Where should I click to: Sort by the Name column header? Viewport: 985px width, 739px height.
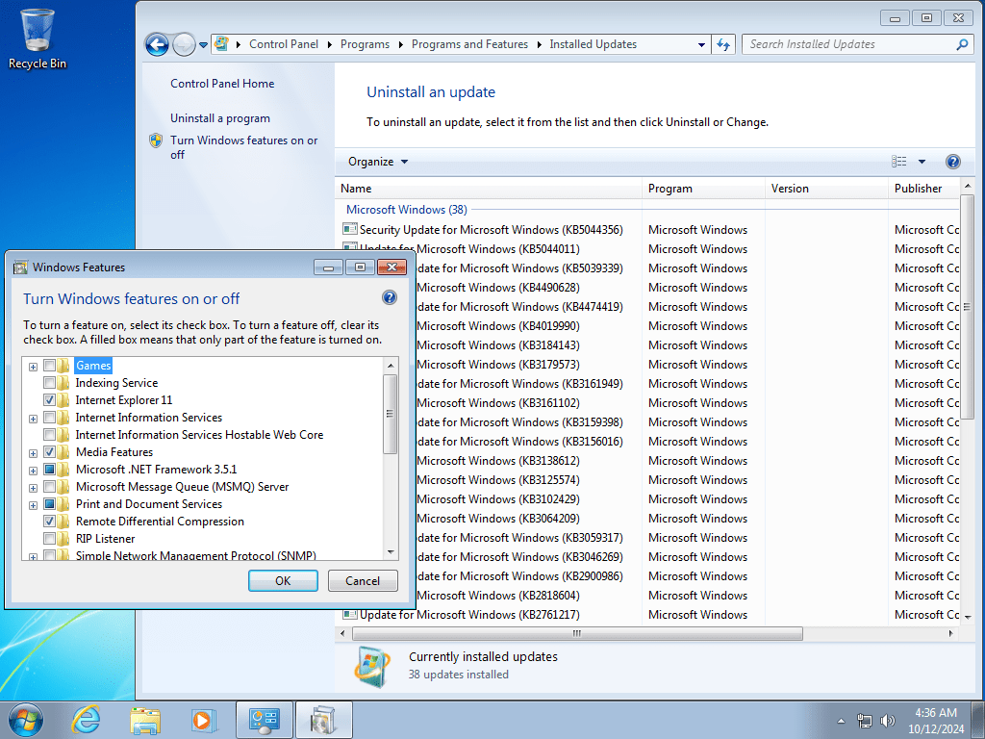click(x=489, y=189)
